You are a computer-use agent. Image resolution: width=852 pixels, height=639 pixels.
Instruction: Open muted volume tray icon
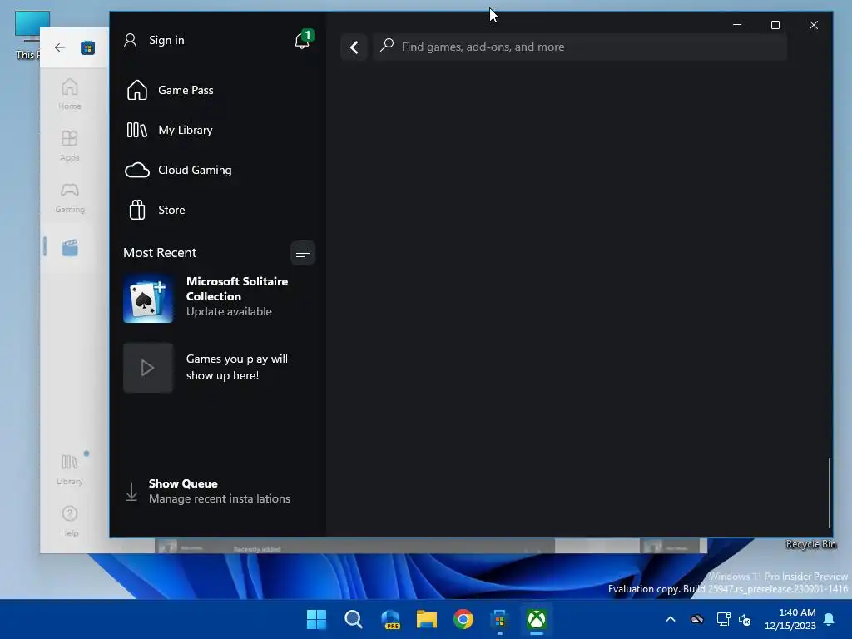tap(745, 619)
